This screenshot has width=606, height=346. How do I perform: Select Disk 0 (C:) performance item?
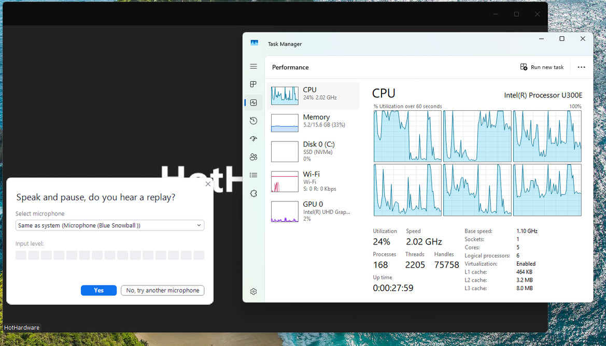pos(313,151)
